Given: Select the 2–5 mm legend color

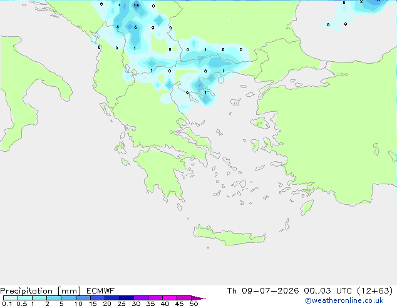Looking at the screenshot, I should coord(54,298).
